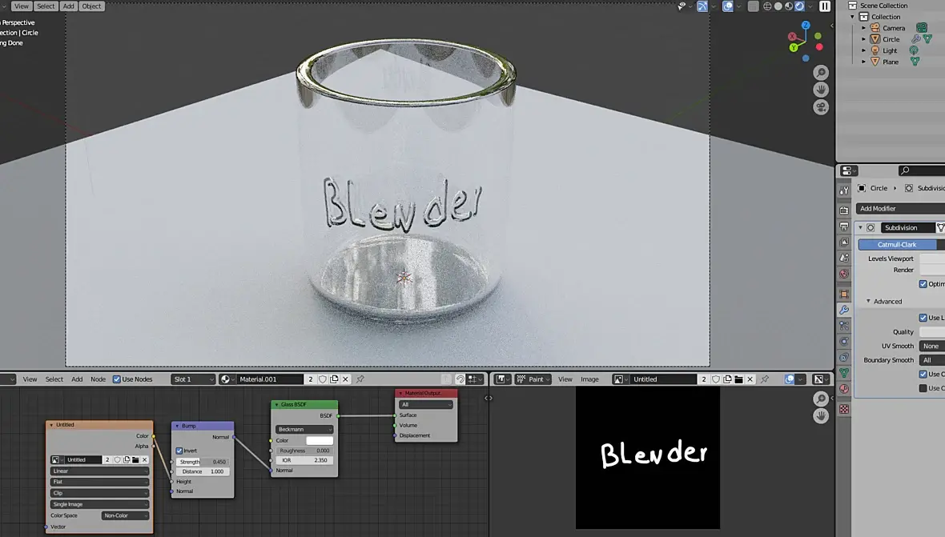Unlink Material.001 with the X icon
The width and height of the screenshot is (945, 537).
click(x=345, y=379)
